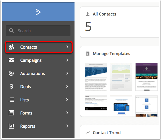Screen dimensions: 161x140
Task: Select the purple conference template thumbnail
Action: 146,77
